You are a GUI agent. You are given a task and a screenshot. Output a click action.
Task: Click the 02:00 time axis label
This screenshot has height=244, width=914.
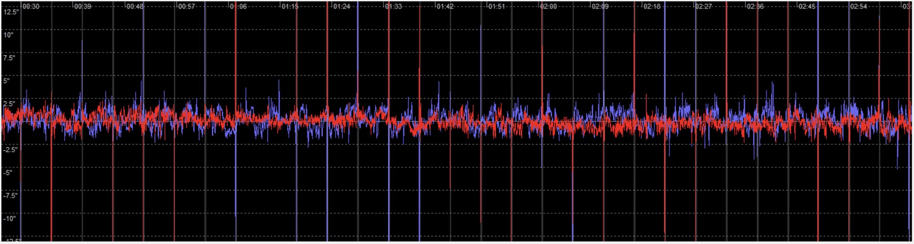coord(548,7)
